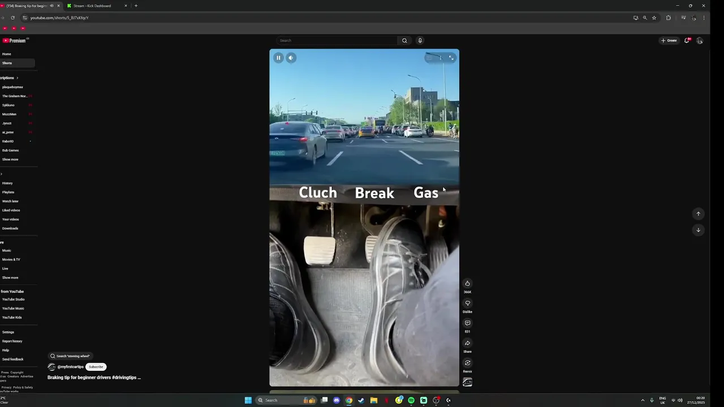The width and height of the screenshot is (724, 407).
Task: Open Settings in the sidebar
Action: tap(8, 332)
